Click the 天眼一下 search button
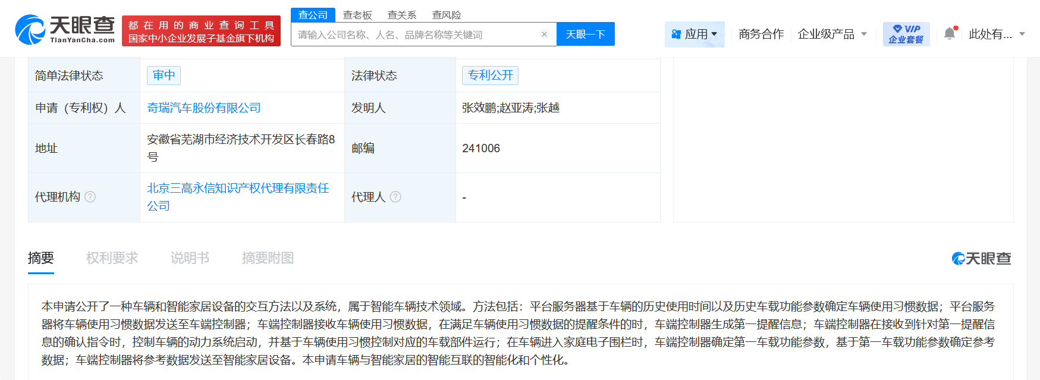1040x380 pixels. (586, 34)
